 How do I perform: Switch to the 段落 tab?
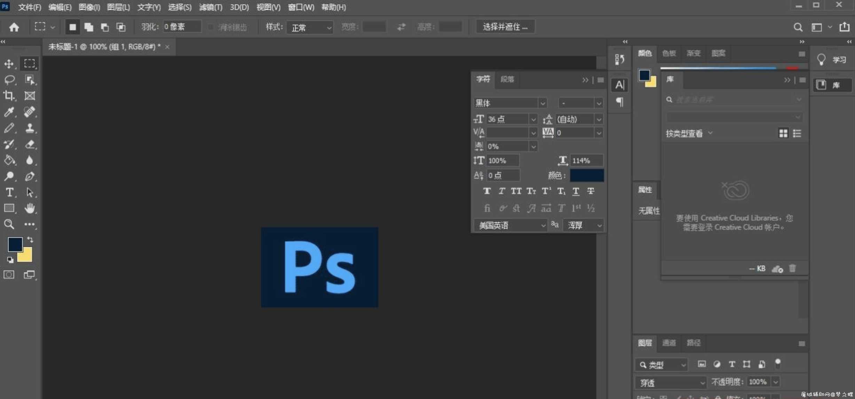coord(507,79)
